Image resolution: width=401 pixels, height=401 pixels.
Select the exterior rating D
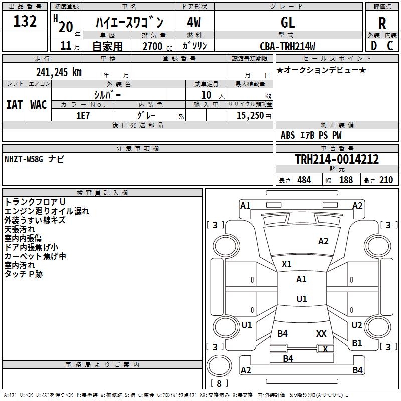(x=374, y=46)
